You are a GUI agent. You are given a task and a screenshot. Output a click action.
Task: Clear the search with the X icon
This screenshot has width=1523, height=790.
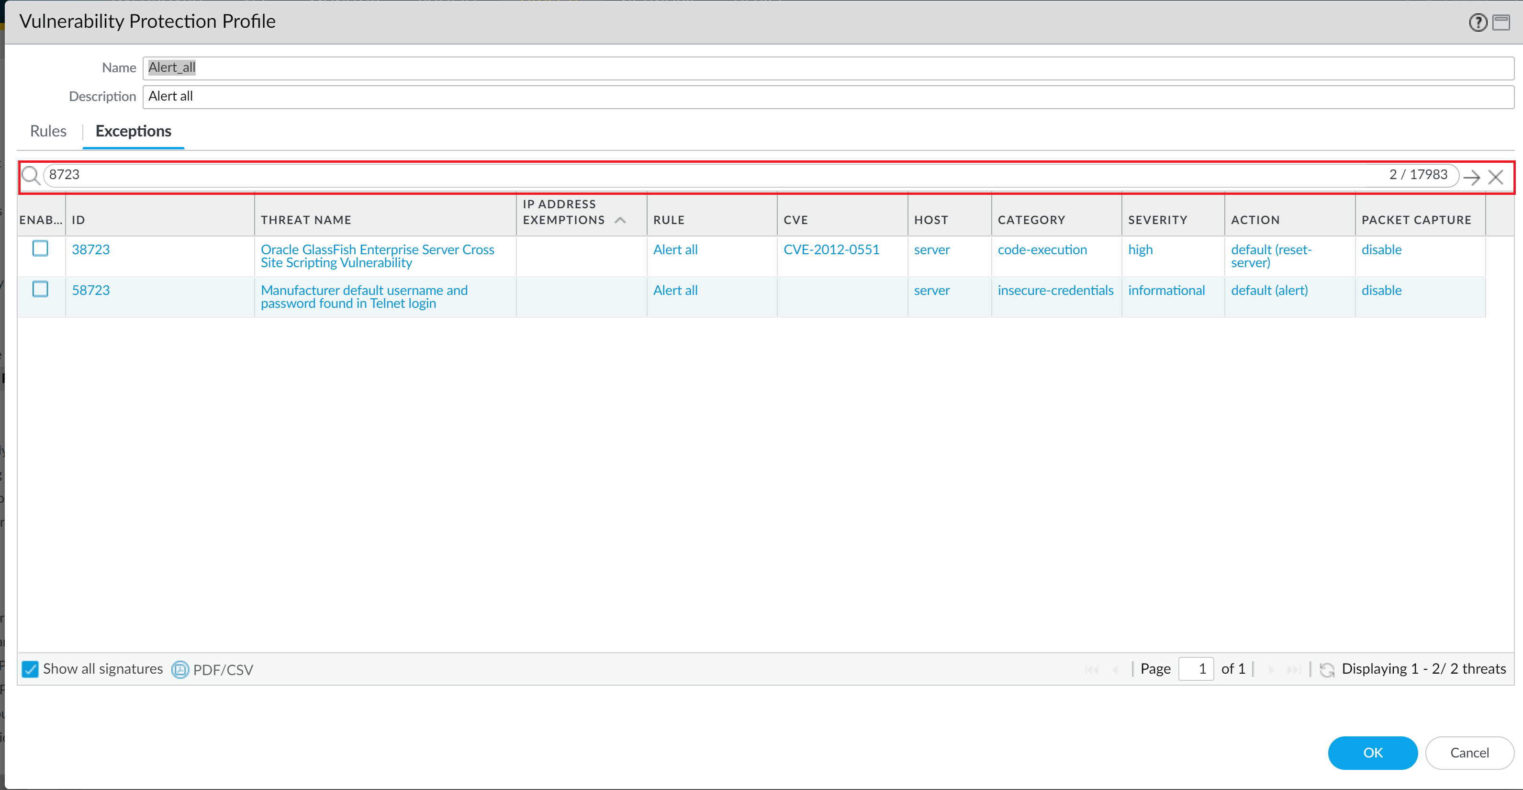(x=1495, y=177)
